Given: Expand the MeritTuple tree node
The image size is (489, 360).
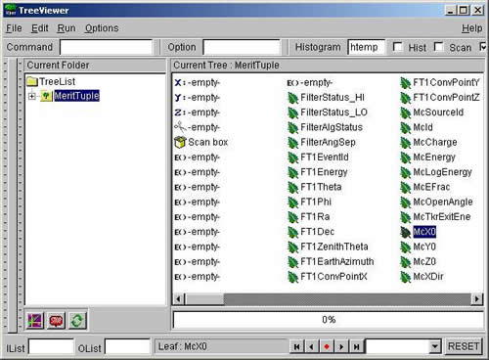Looking at the screenshot, I should tap(32, 96).
